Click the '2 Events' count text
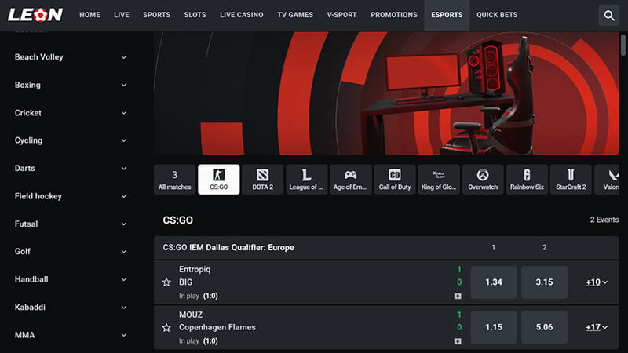 604,220
